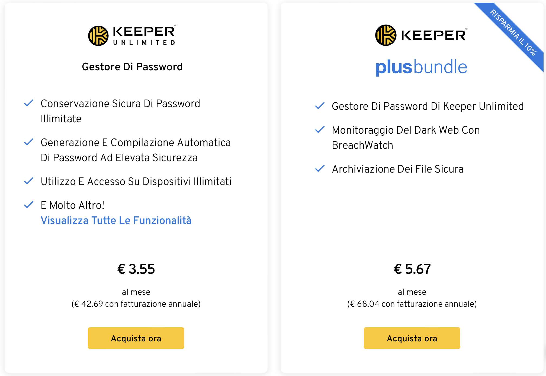Click checkmark beside Monitoraggio Del Dark Web
Viewport: 546px width, 376px height.
pos(320,130)
